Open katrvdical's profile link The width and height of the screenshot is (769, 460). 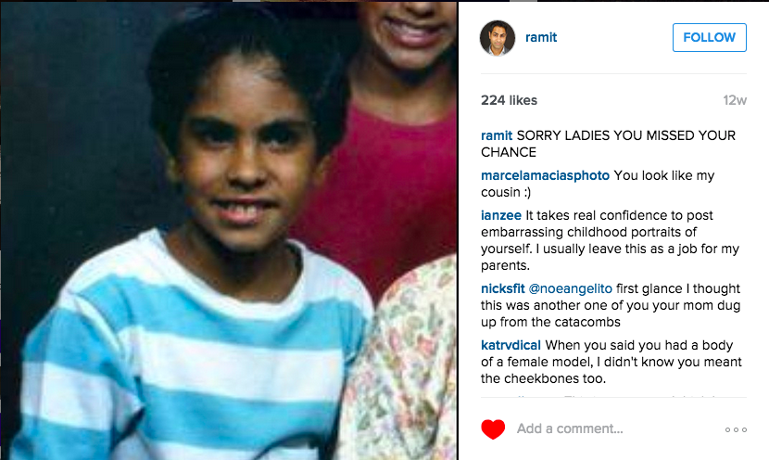click(x=511, y=345)
